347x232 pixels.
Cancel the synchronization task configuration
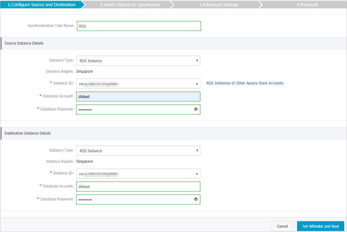point(282,226)
